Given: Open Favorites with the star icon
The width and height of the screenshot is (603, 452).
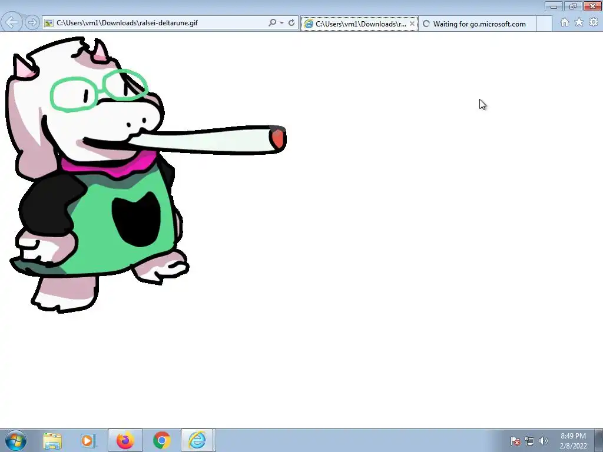Looking at the screenshot, I should (x=579, y=22).
